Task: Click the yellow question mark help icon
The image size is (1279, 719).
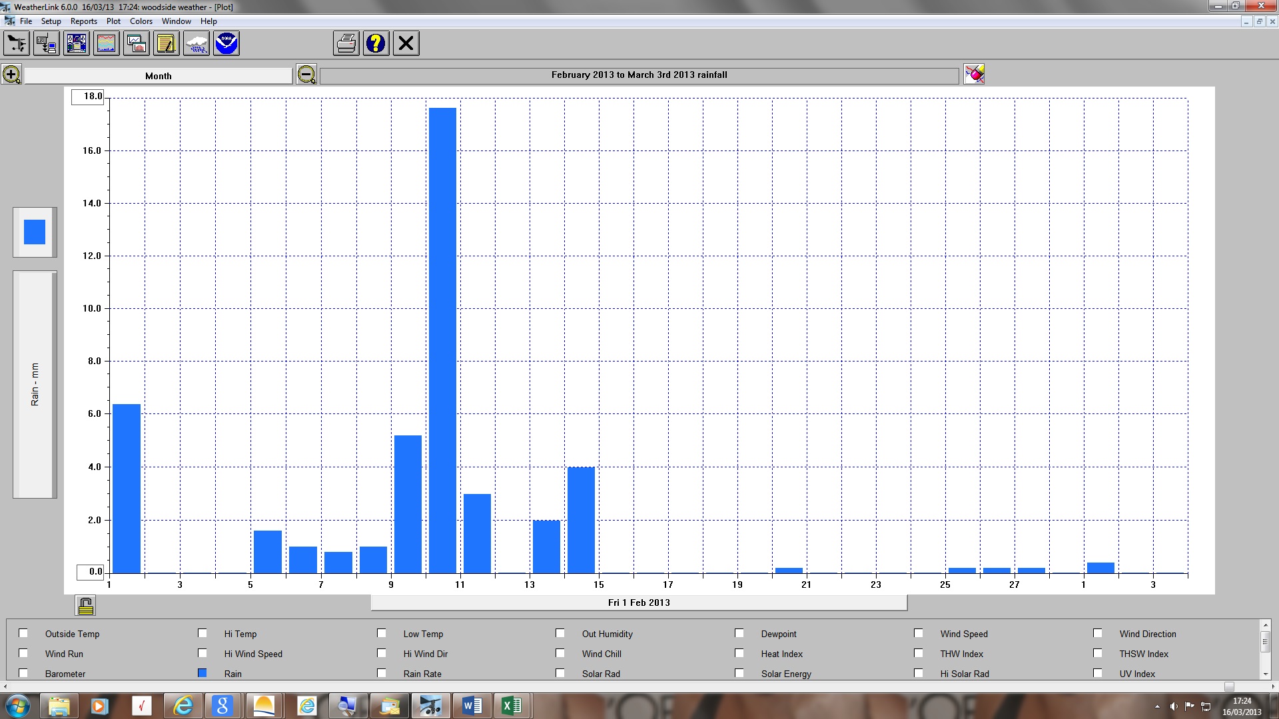Action: [376, 44]
